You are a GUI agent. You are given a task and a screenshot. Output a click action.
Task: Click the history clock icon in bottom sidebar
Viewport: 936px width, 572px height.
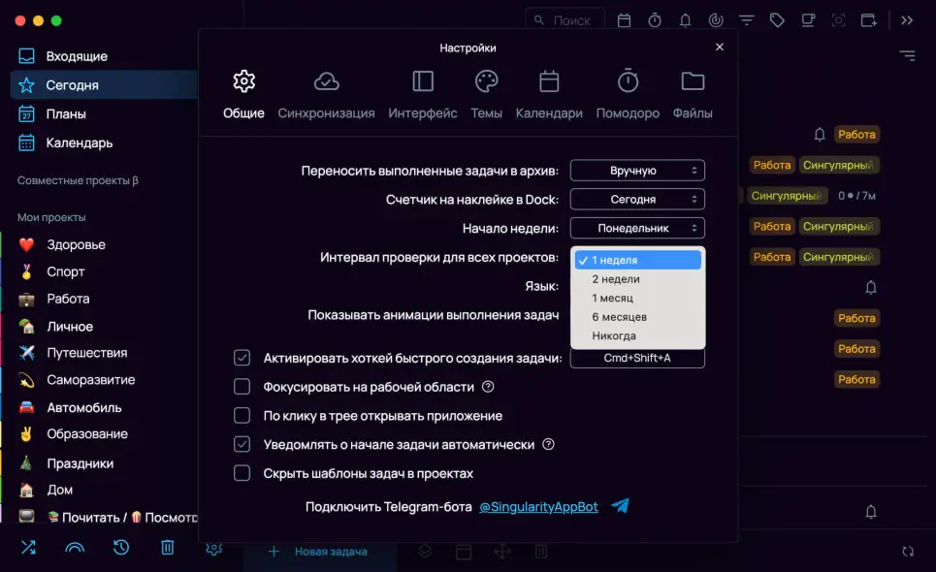point(121,548)
